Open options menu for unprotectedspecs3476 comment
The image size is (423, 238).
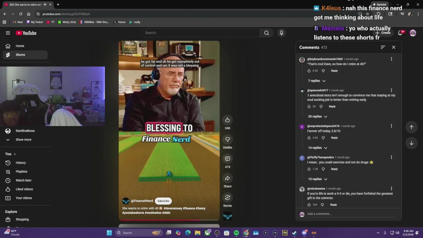coord(391,126)
